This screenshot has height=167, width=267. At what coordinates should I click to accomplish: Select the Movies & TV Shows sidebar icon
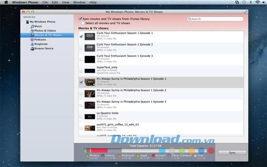coord(32,35)
